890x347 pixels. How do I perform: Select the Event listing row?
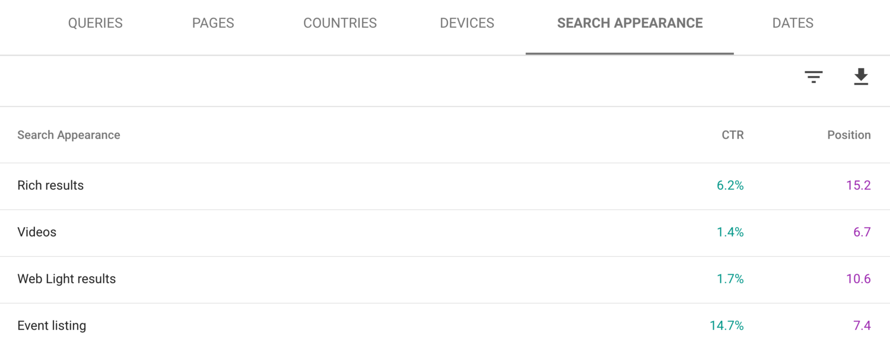(x=52, y=326)
